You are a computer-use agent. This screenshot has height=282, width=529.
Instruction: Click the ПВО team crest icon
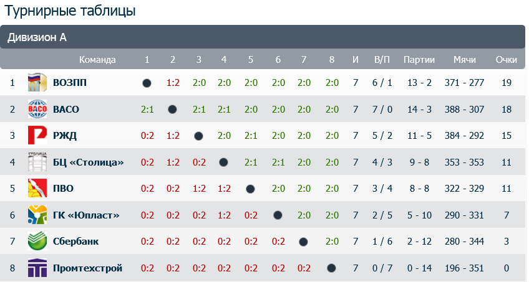tap(37, 188)
